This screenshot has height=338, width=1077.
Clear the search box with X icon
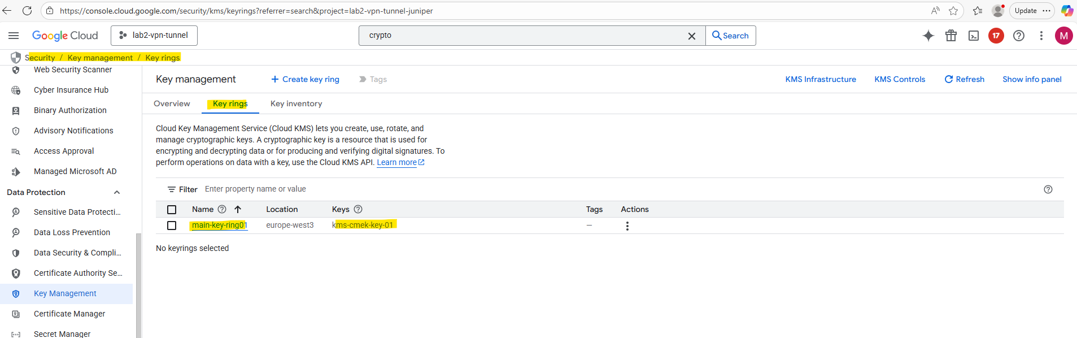[692, 36]
